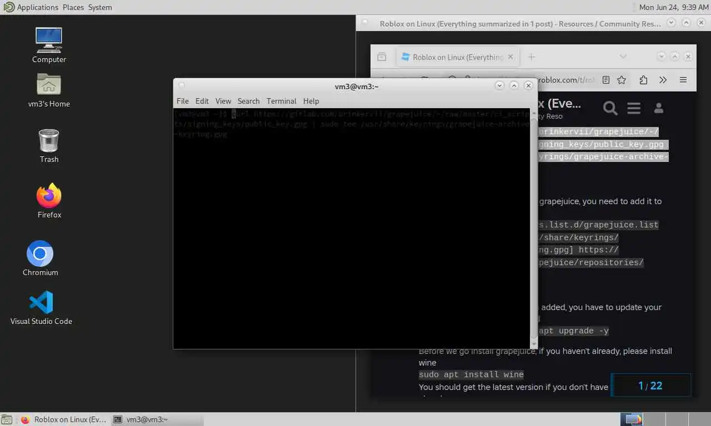Open the terminal Help menu

tap(311, 101)
